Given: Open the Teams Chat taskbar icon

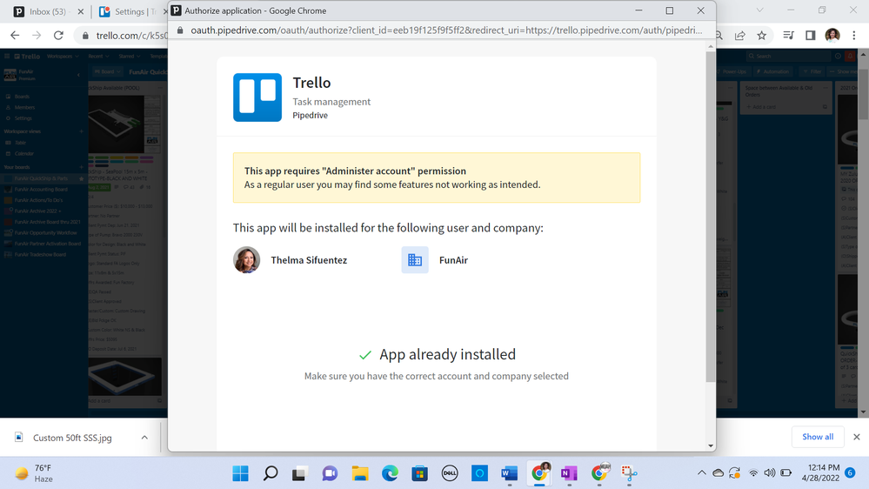Looking at the screenshot, I should point(330,473).
